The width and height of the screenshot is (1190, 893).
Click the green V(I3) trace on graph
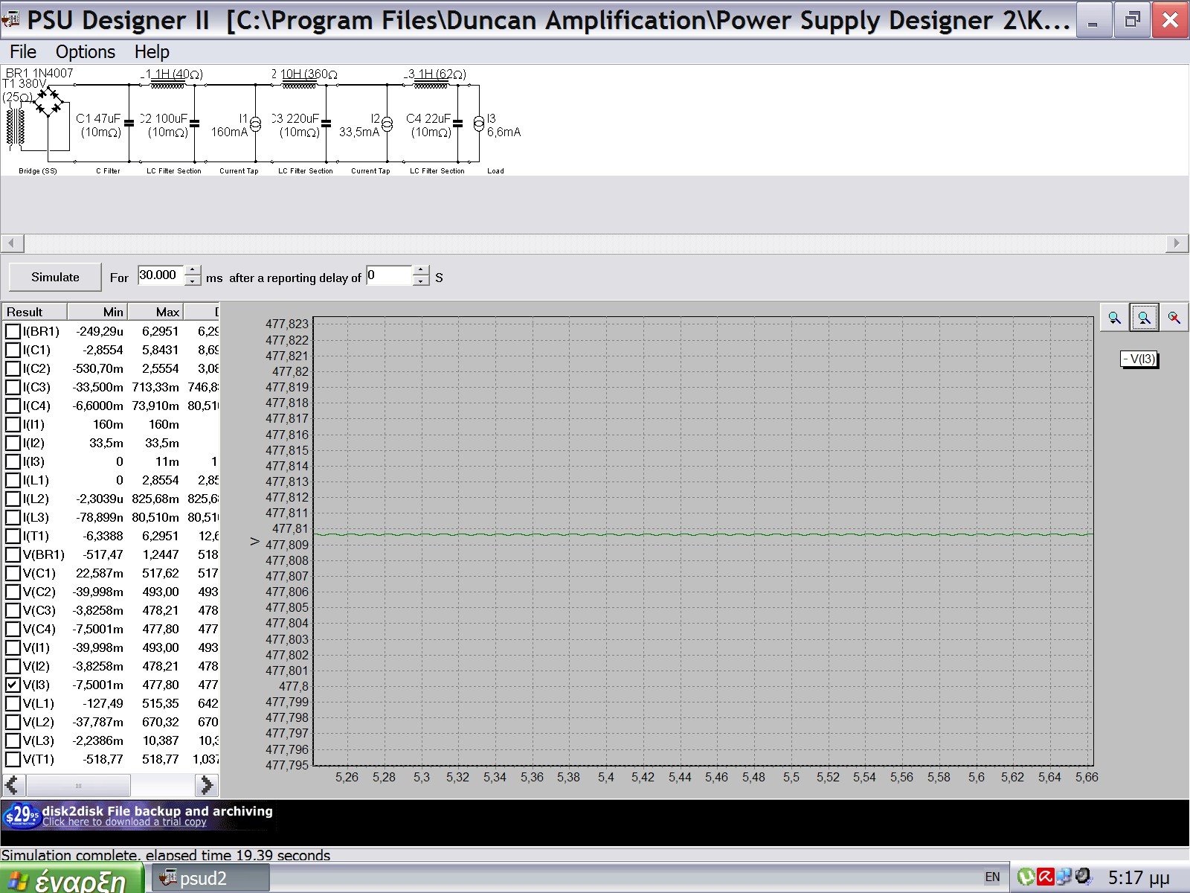click(703, 534)
